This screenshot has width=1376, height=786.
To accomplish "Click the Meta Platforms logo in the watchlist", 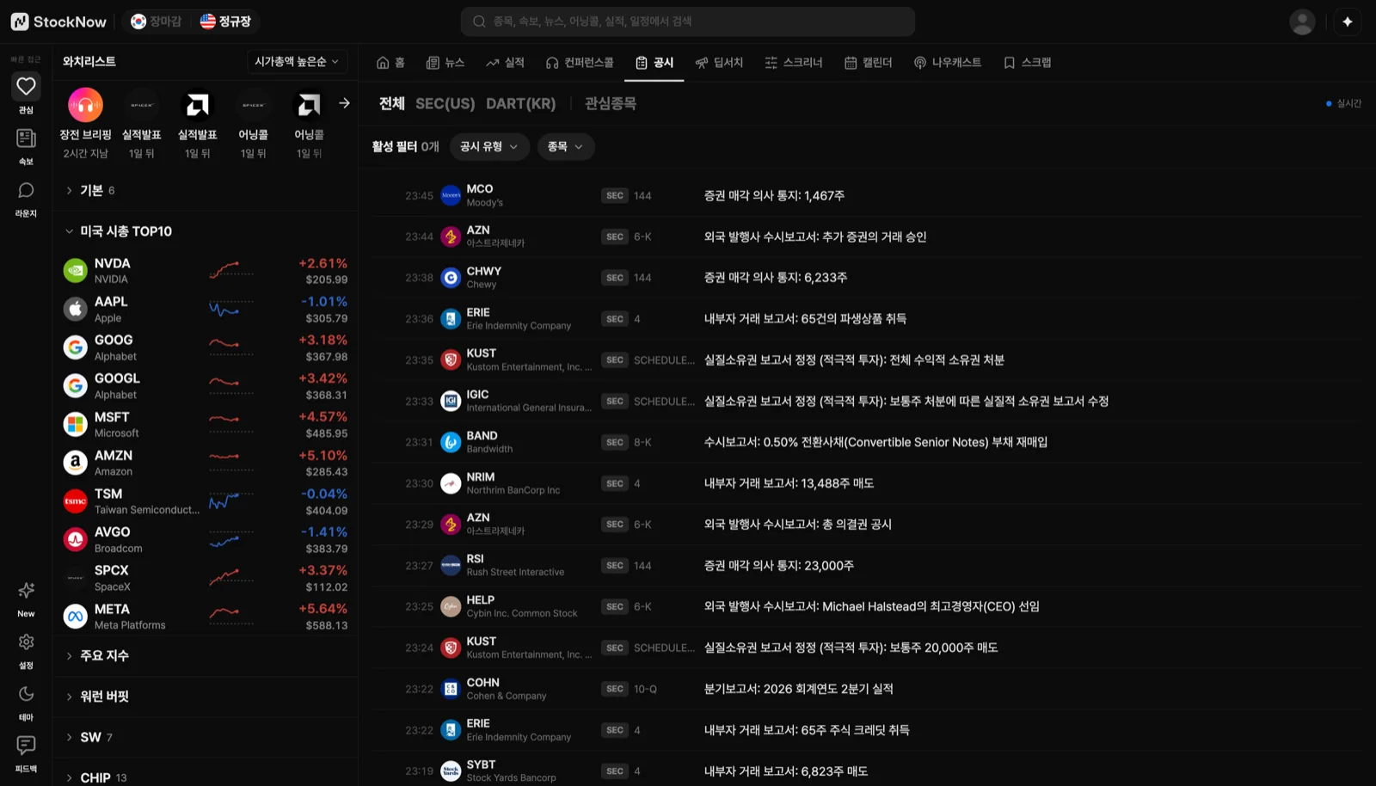I will pos(76,616).
